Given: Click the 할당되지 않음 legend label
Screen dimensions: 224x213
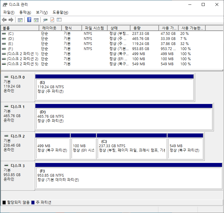Looking at the screenshot, I should (18, 202).
